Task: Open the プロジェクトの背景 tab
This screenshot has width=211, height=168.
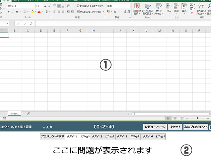Action: pyautogui.click(x=53, y=137)
